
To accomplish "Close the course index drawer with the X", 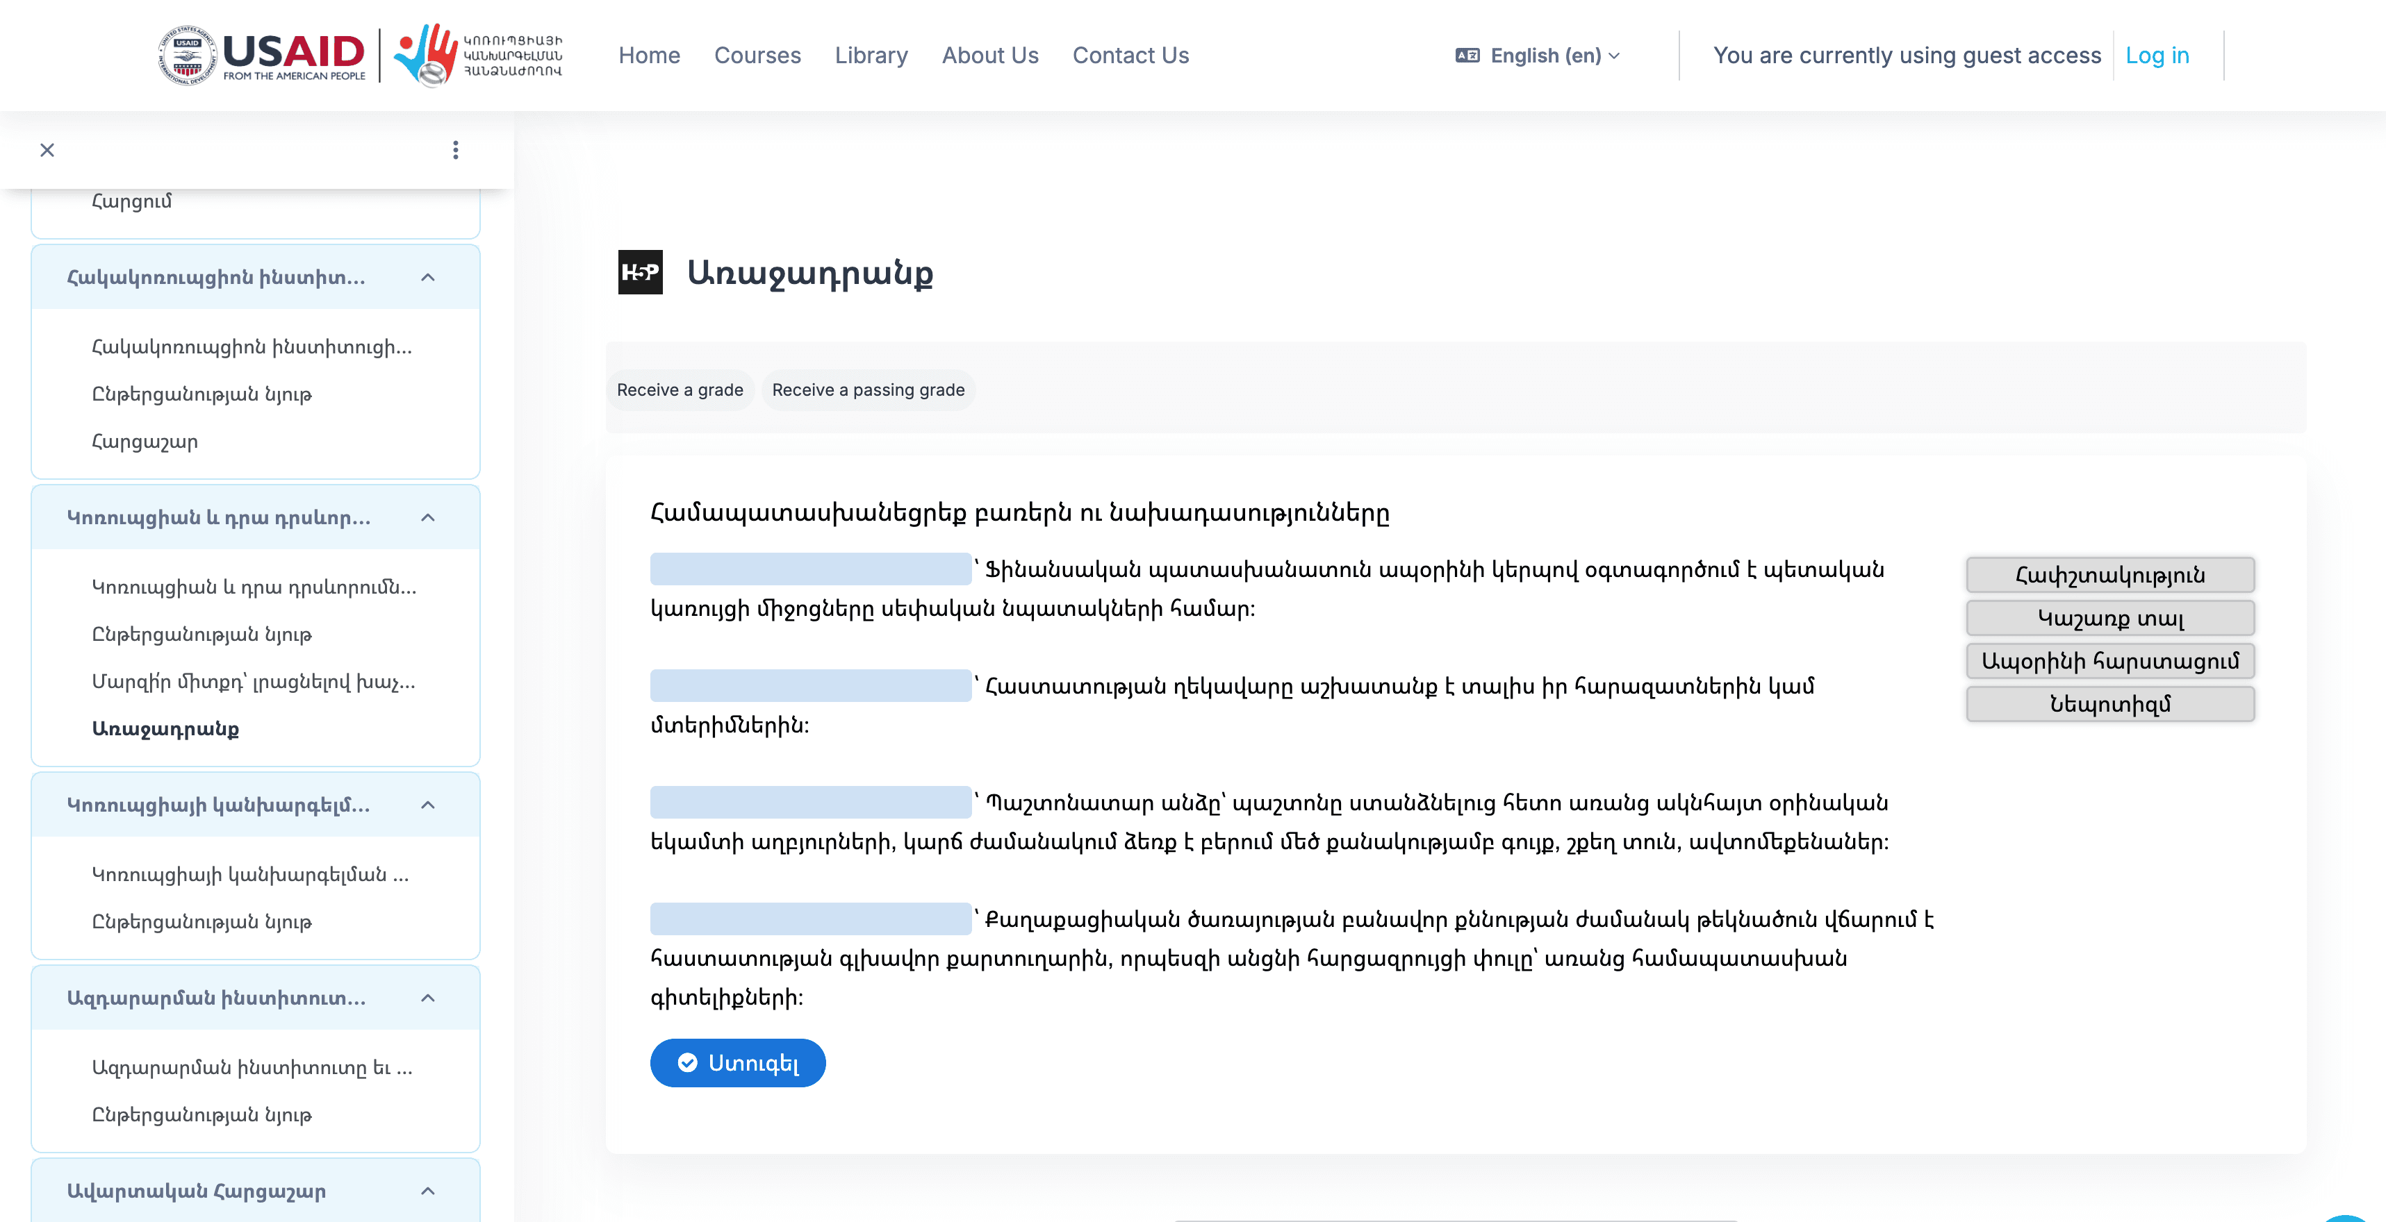I will (47, 150).
